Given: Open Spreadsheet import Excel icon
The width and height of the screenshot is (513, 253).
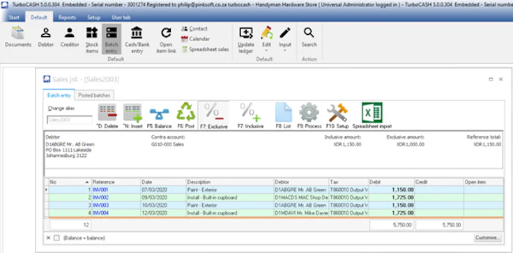Looking at the screenshot, I should 372,112.
